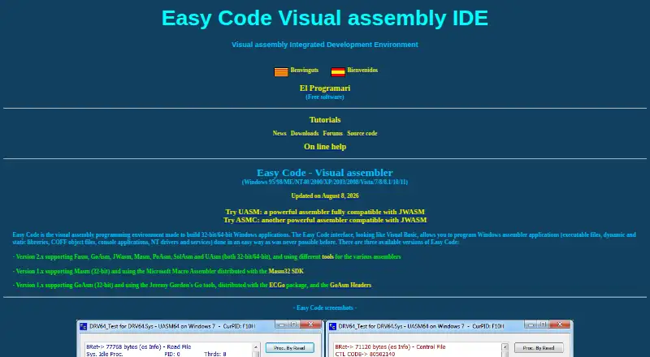Viewport: 650px width, 357px height.
Task: Click app icon in left DRV64_Test title bar
Action: (84, 326)
